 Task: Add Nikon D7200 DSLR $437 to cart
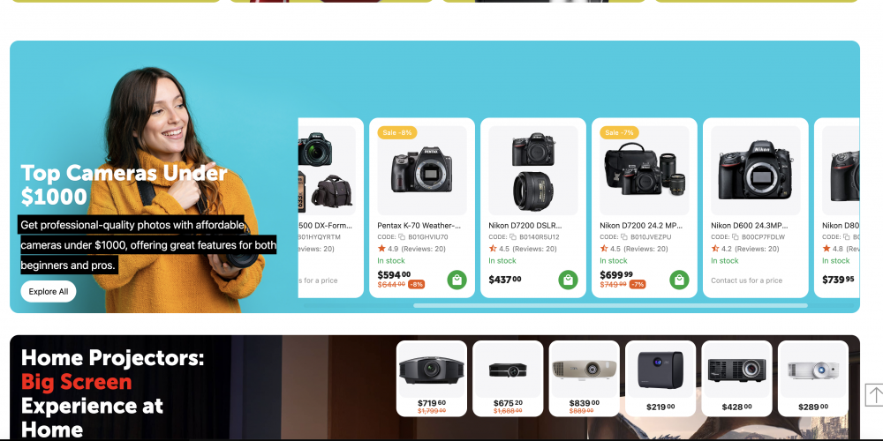click(568, 280)
